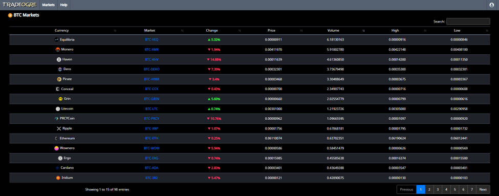Click the Iridium coin icon
499x196 pixels.
(x=58, y=178)
